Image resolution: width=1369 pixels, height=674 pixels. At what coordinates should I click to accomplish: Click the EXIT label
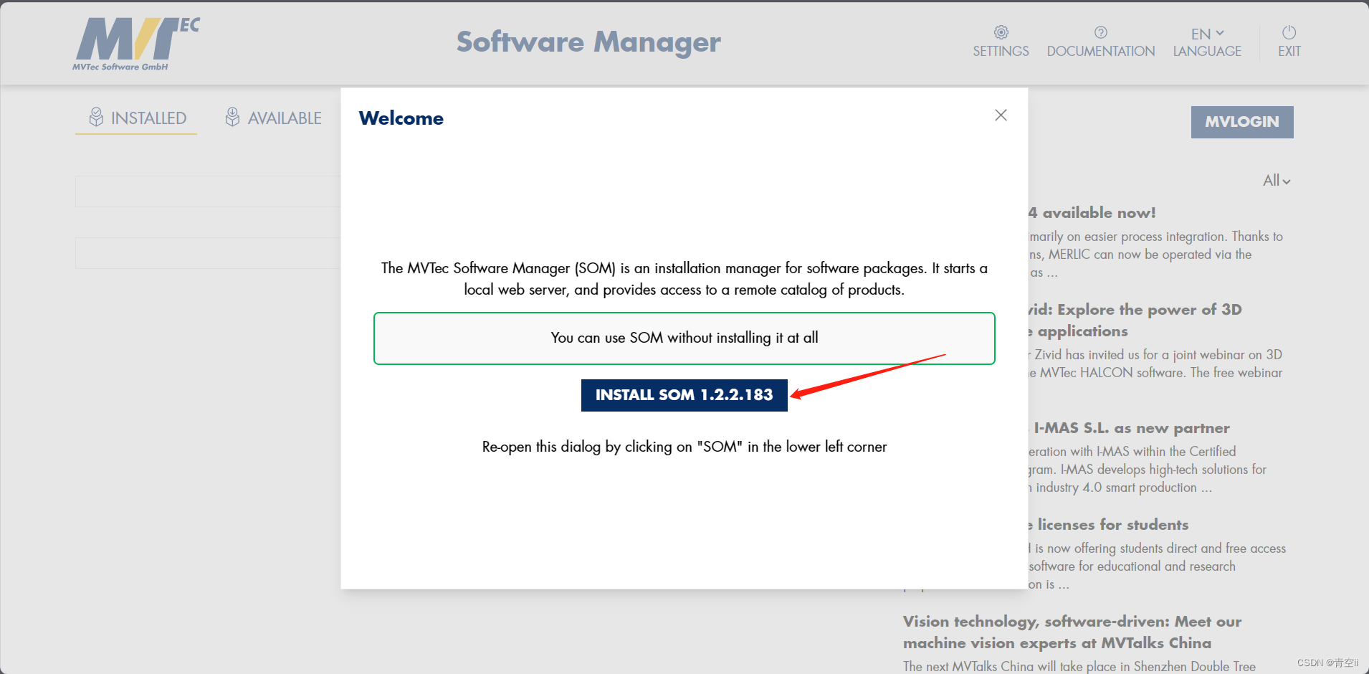point(1289,52)
